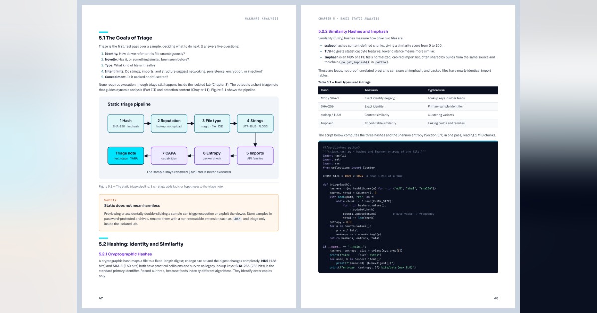
Task: Click the '5.2.2 Similarity Hashes and Imphash' subheading
Action: 353,31
